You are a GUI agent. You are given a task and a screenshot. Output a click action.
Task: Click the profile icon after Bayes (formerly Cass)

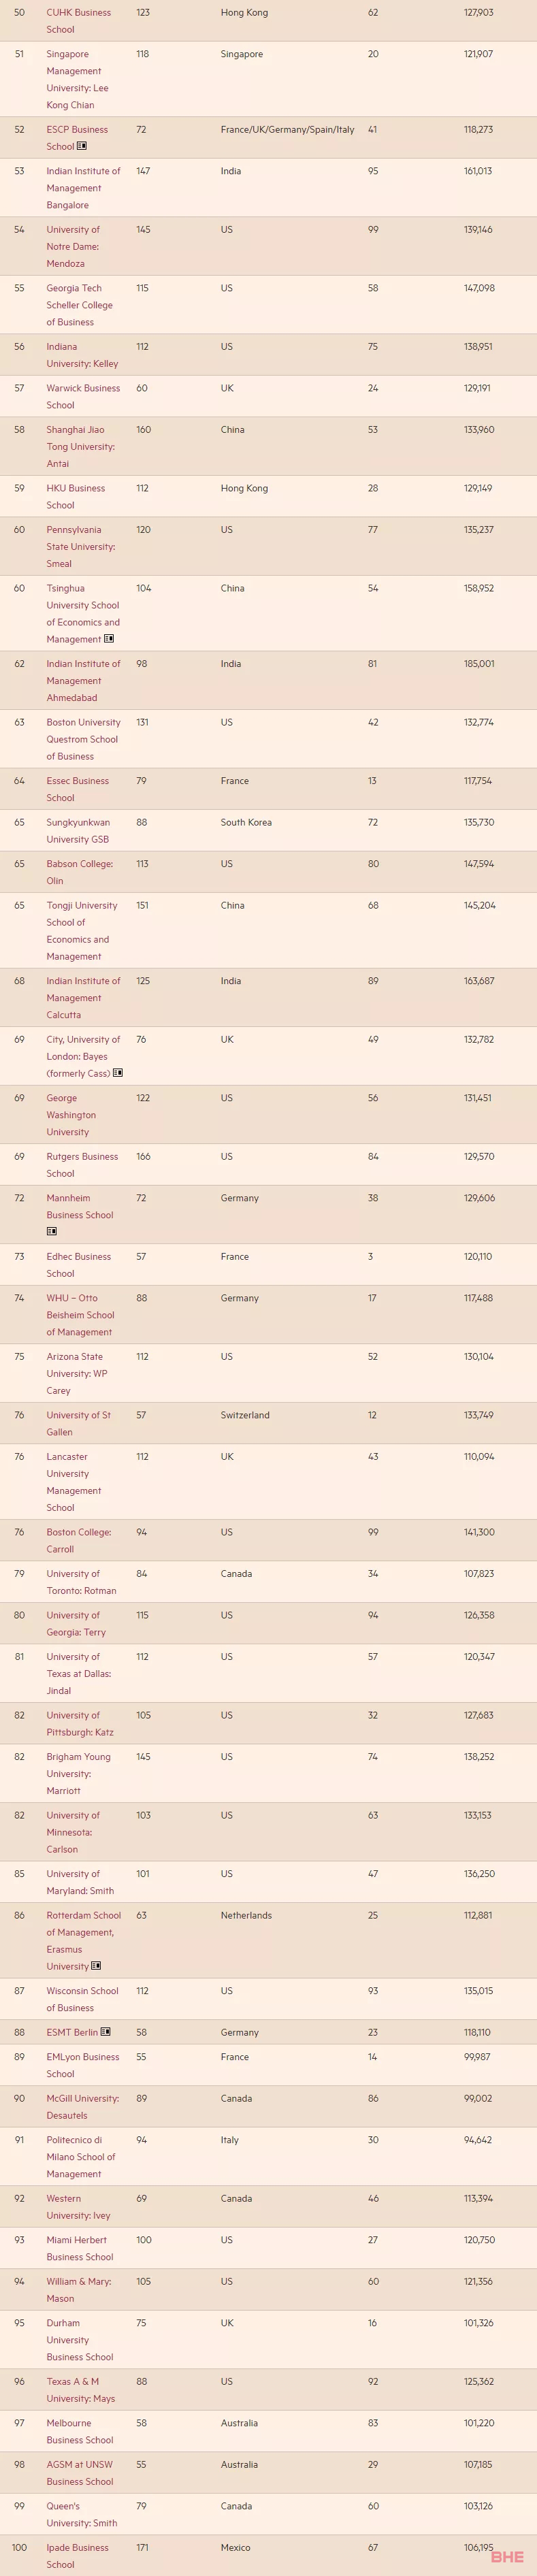(118, 1073)
